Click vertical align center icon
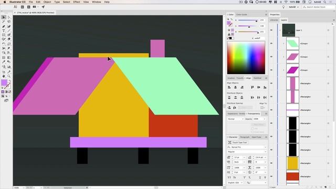 (259, 87)
